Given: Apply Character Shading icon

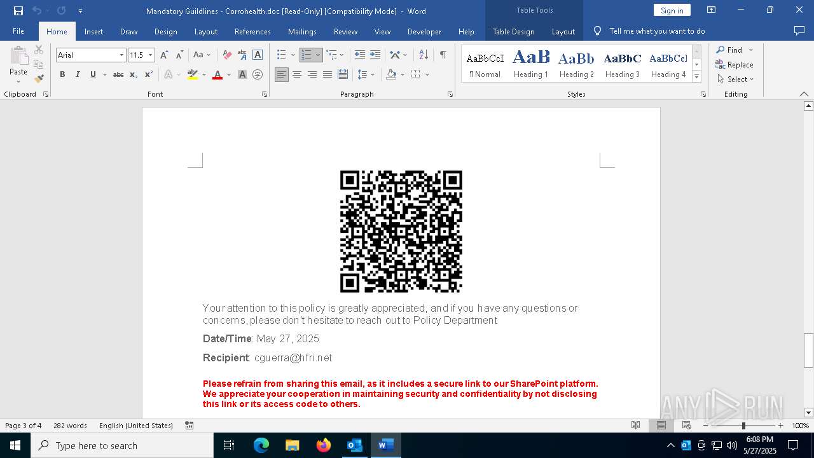Looking at the screenshot, I should [242, 74].
